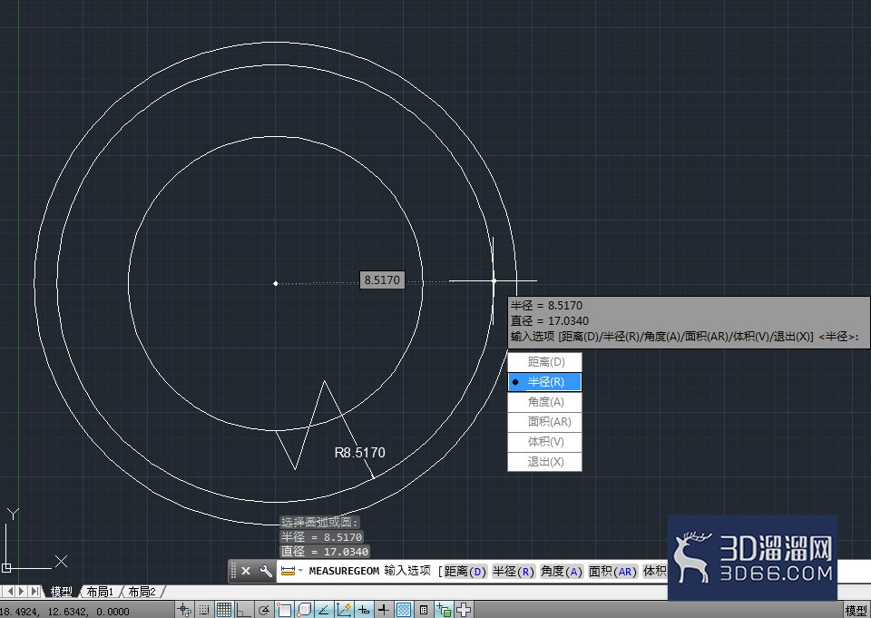
Task: Expand recent commands arrow beside ruler icon
Action: 300,571
